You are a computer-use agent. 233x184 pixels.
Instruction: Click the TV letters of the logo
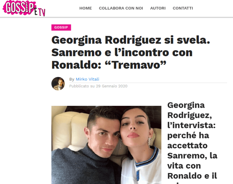[42, 12]
